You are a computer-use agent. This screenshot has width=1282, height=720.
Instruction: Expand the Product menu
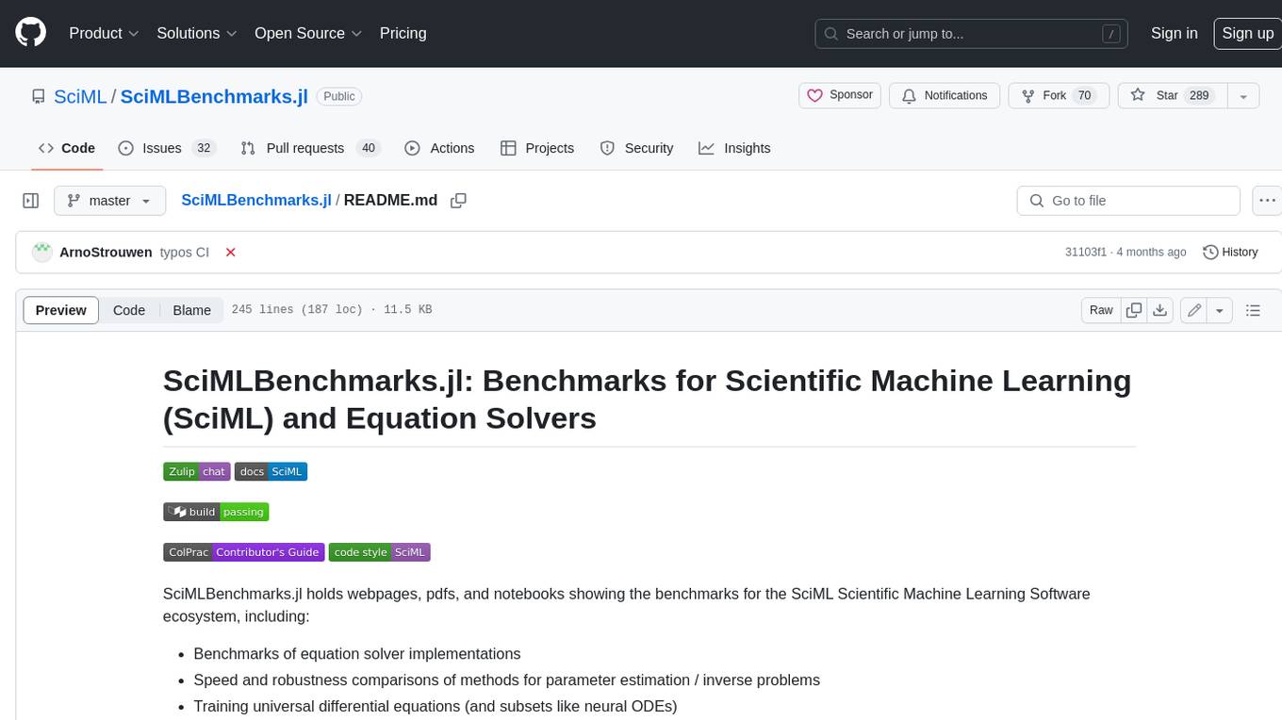click(x=105, y=33)
